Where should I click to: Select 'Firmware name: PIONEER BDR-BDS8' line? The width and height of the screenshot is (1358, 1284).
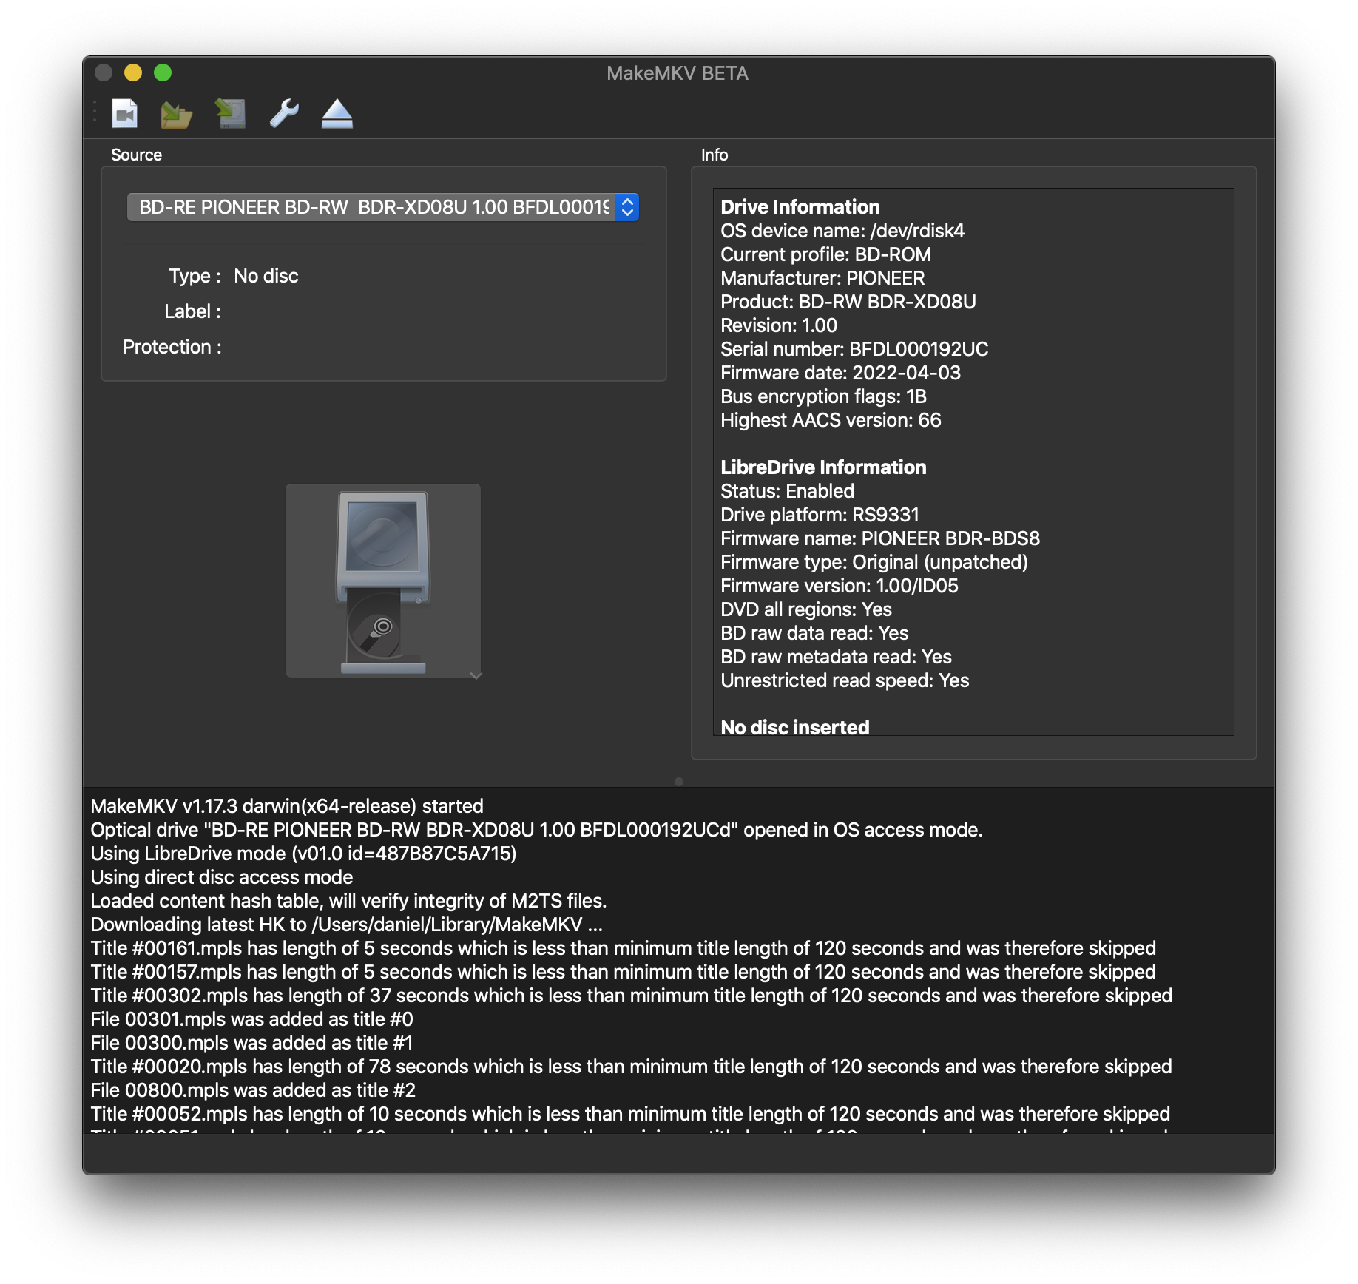pyautogui.click(x=880, y=538)
